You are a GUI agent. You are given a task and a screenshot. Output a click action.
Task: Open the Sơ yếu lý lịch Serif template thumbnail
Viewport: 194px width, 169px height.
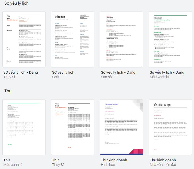coord(73,39)
